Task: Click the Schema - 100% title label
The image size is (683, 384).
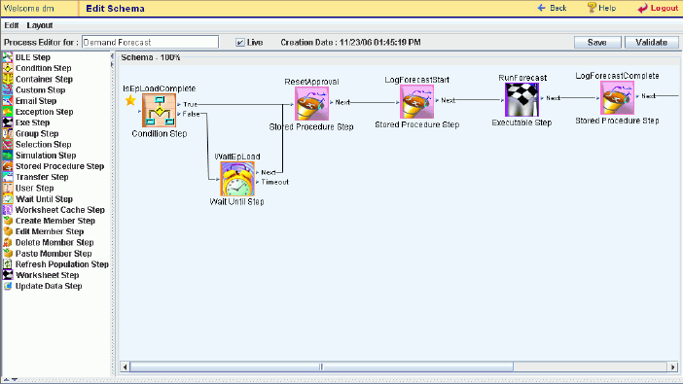Action: click(150, 57)
